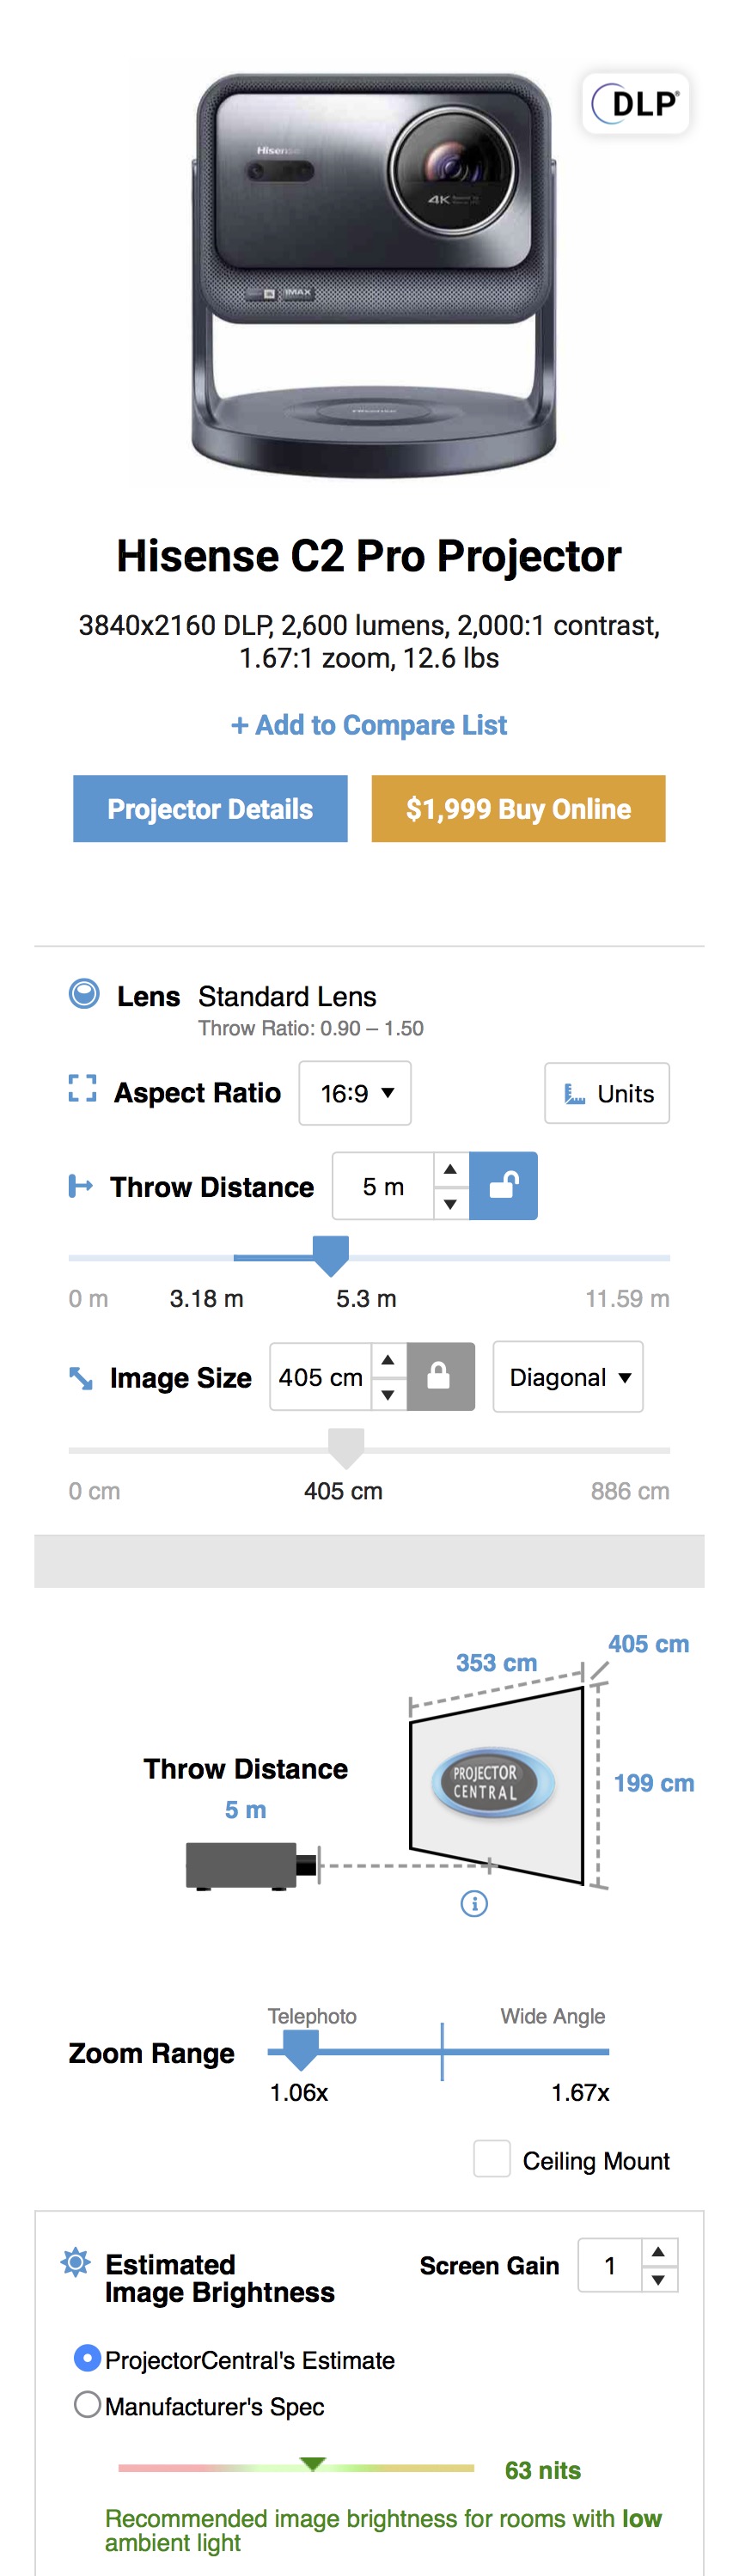Click the DLP technology badge icon

[x=635, y=103]
